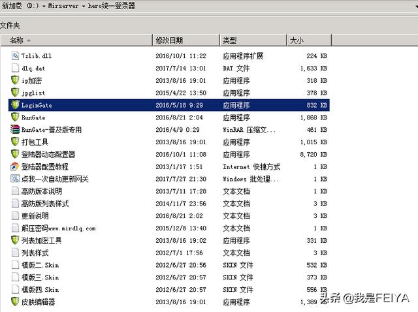Viewport: 418px width, 312px height.
Task: Select the file name LoginGate
Action: [37, 105]
